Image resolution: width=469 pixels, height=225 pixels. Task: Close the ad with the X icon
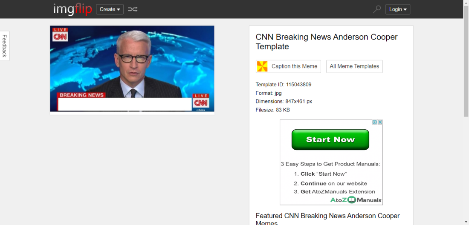380,122
